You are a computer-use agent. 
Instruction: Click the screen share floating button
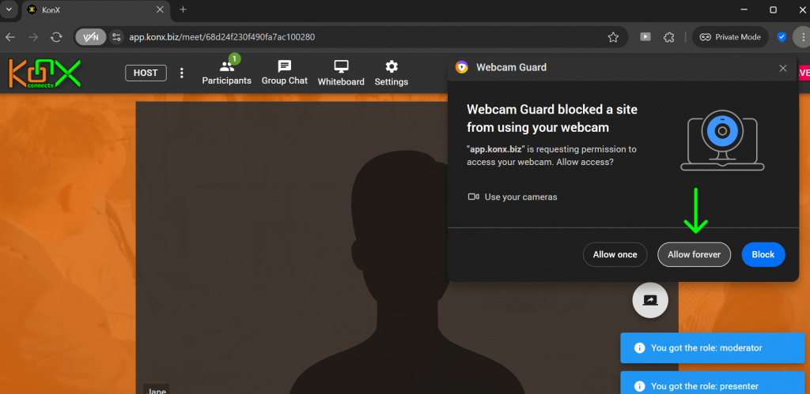650,300
